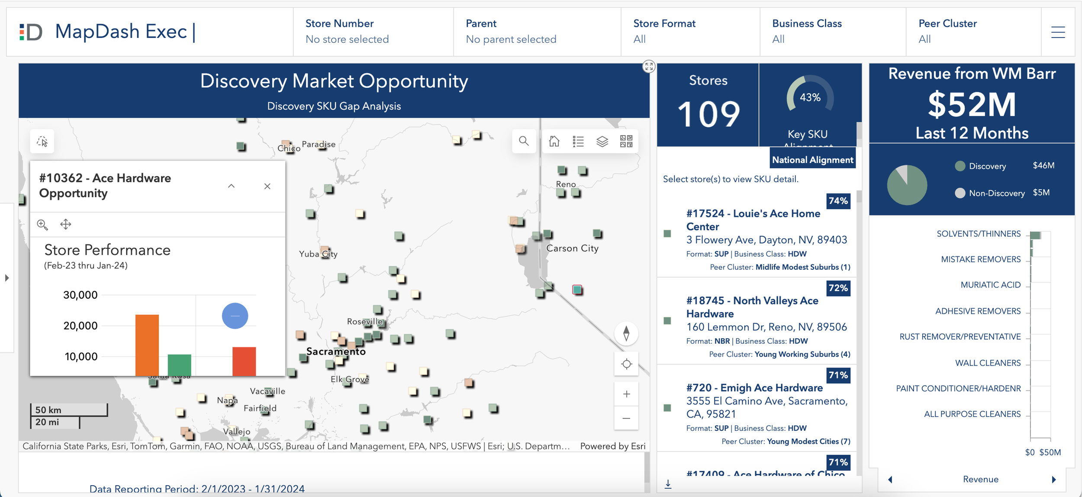Expand the map to fullscreen
This screenshot has height=497, width=1082.
point(648,66)
